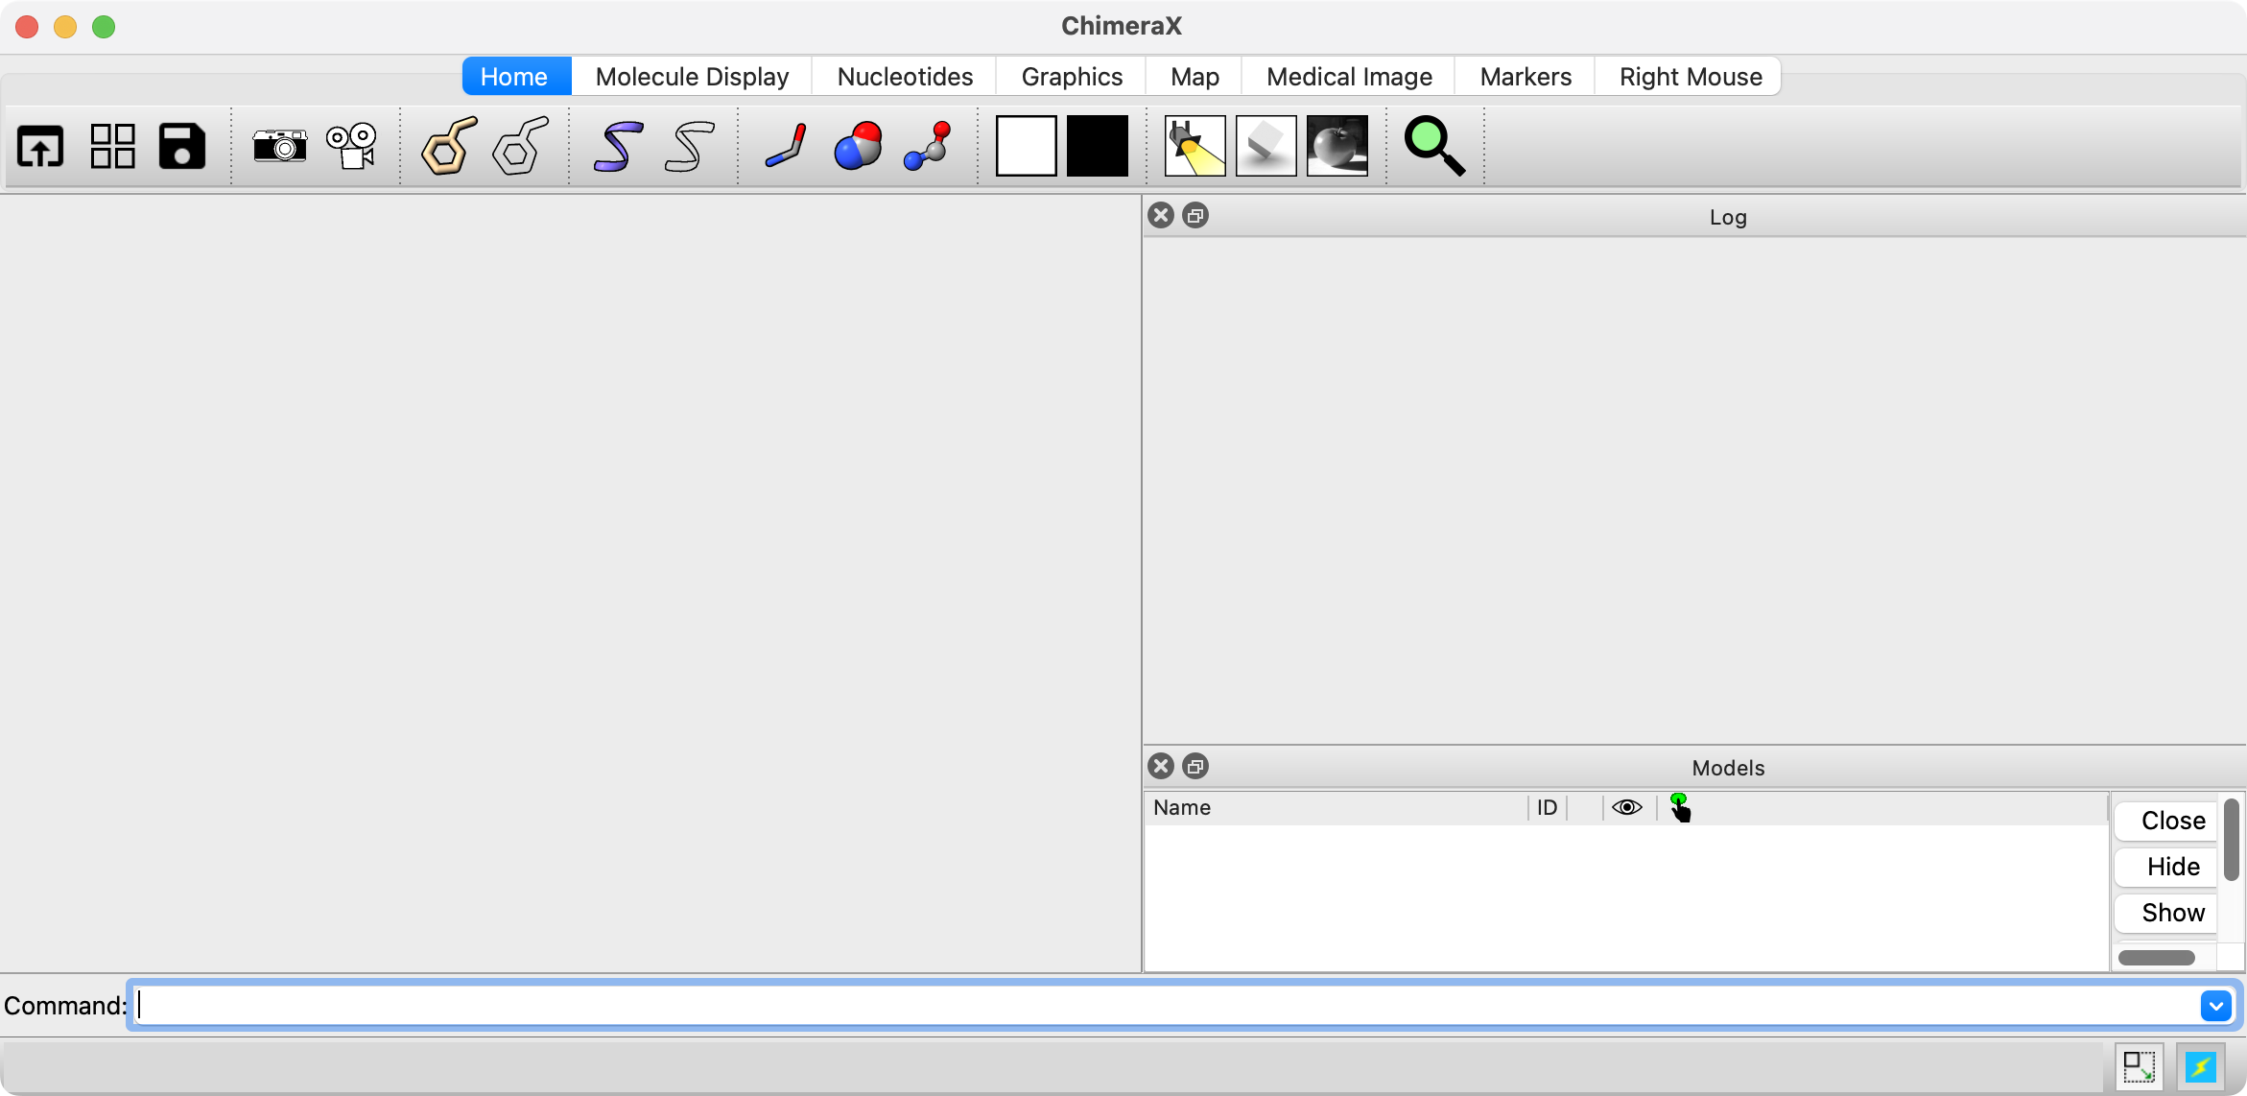Screen dimensions: 2247x1096
Task: Click the selection hand column header in Models
Action: click(1680, 807)
